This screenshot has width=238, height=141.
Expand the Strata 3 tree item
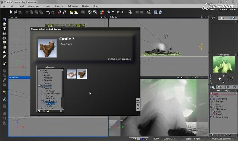[211, 107]
